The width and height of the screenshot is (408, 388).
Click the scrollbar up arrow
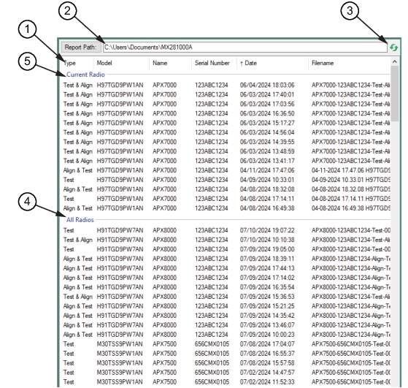point(394,62)
